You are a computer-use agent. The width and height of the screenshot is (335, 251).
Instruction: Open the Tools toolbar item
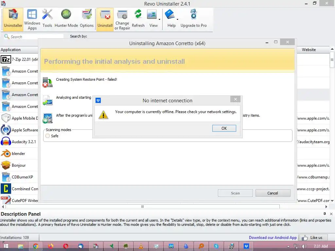[x=47, y=19]
